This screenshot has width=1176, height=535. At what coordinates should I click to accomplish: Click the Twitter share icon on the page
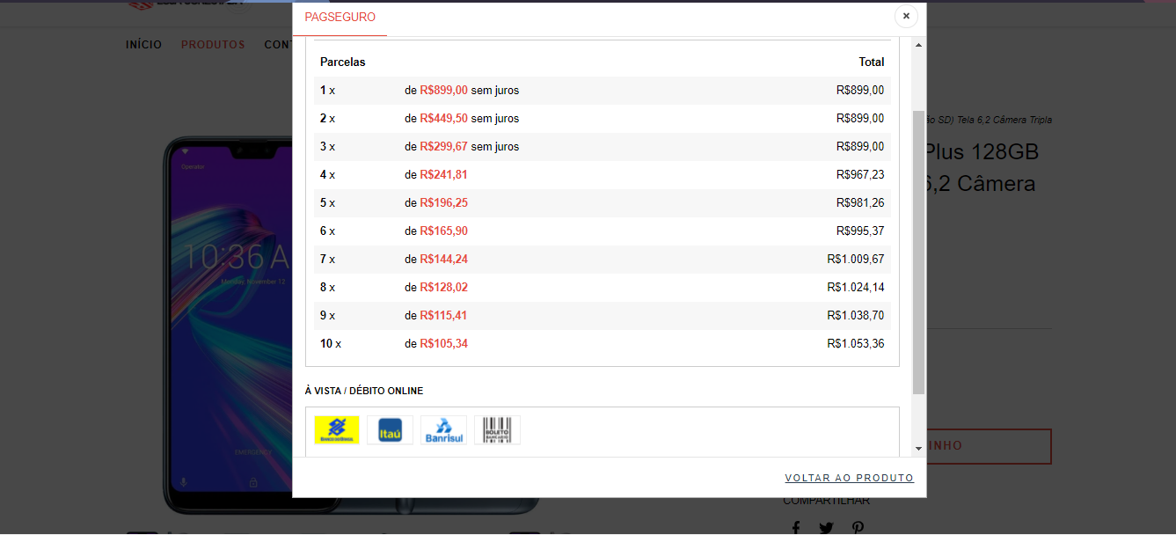[826, 528]
